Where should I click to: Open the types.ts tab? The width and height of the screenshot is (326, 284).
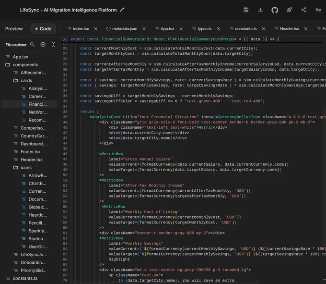coord(205,29)
